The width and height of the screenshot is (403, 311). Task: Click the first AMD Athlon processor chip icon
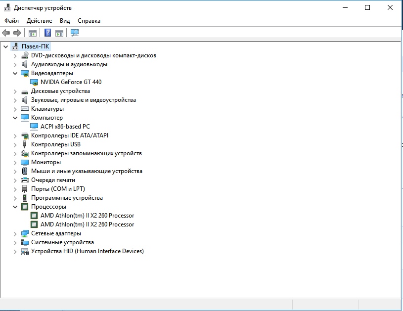point(34,216)
